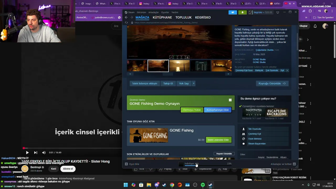336x189 pixels.
Task: Click YouTube Katıl button
Action: pyautogui.click(x=54, y=169)
